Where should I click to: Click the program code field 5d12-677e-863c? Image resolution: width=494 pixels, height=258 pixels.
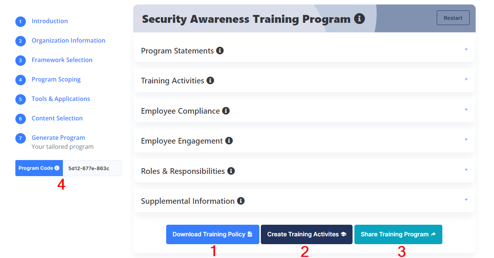click(92, 168)
